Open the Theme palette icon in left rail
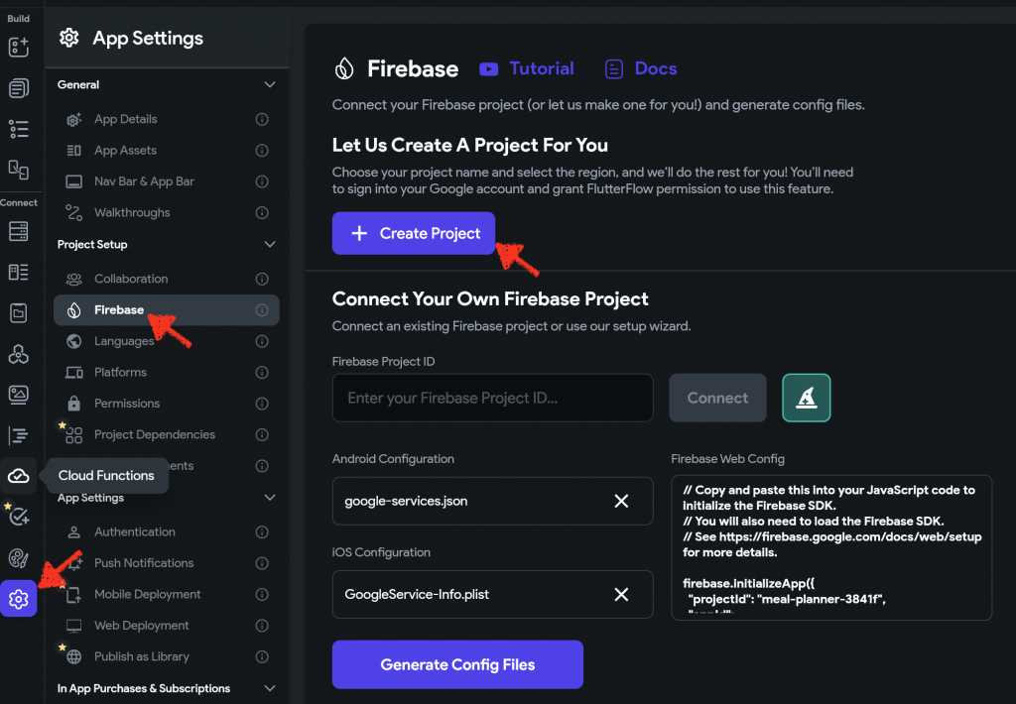This screenshot has width=1016, height=704. [19, 557]
